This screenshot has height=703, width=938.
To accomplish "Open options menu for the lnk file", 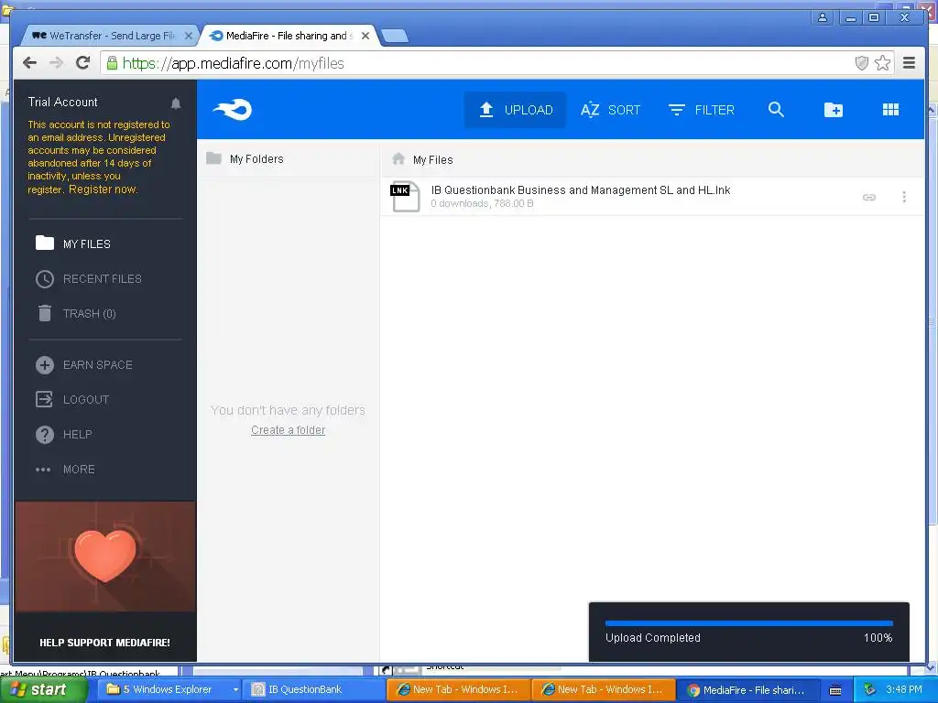I will [904, 197].
